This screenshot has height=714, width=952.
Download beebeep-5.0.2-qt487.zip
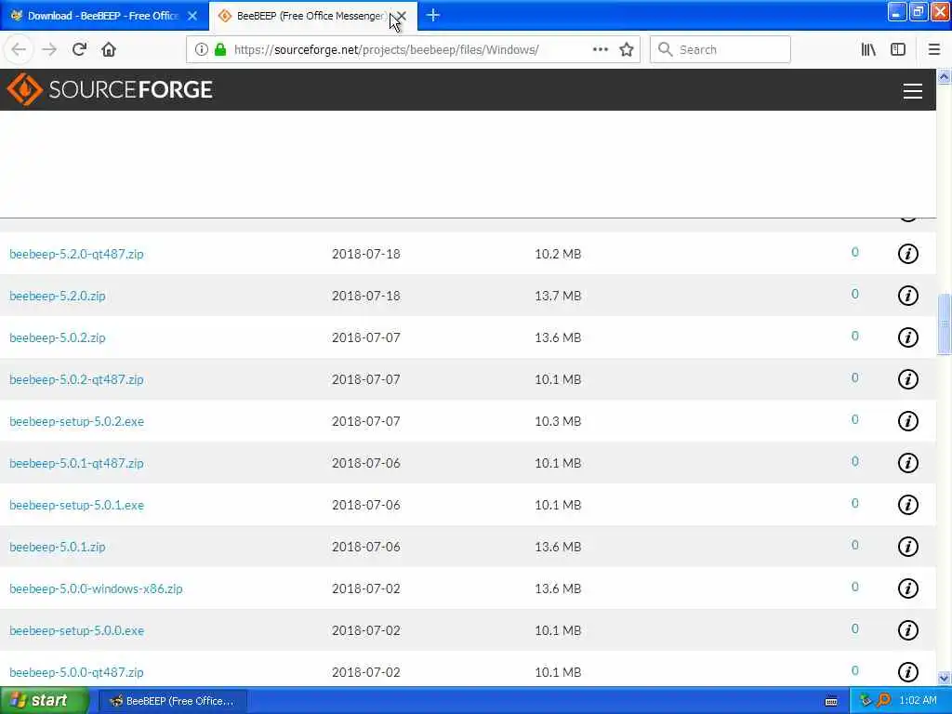[76, 379]
